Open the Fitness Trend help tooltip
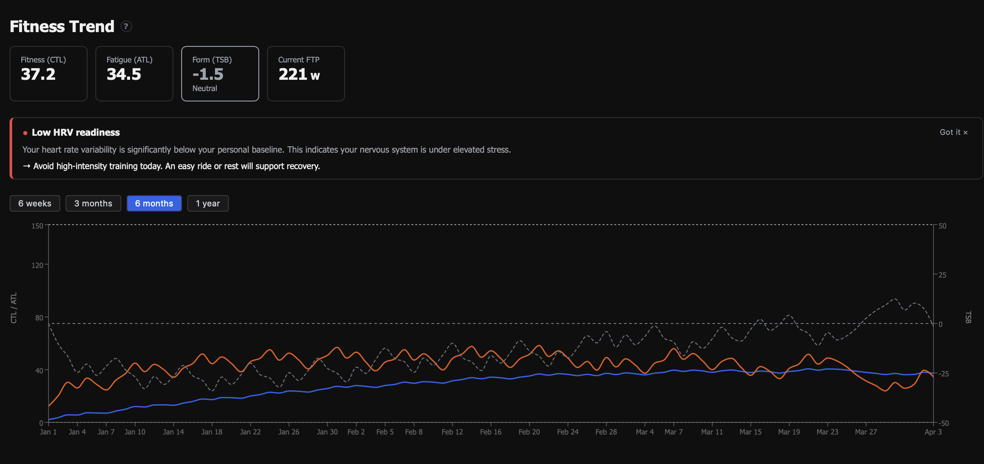The height and width of the screenshot is (464, 984). 126,26
